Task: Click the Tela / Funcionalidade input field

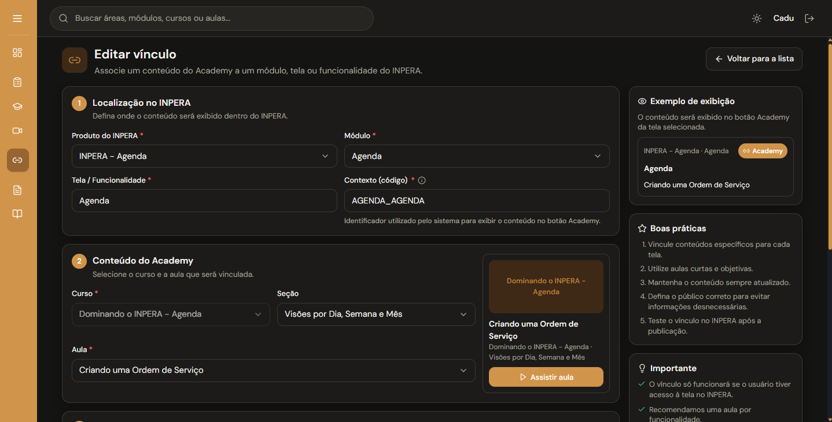Action: click(204, 201)
